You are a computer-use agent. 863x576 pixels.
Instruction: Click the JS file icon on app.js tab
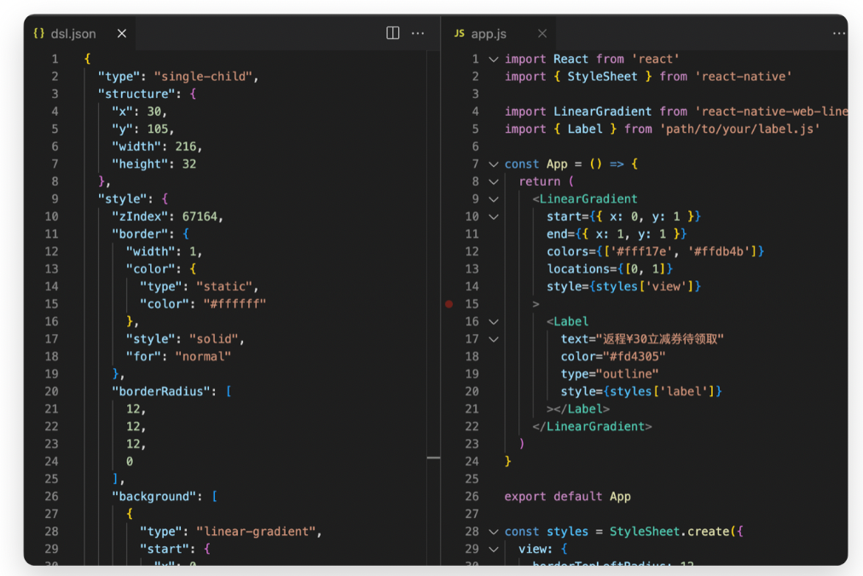click(x=459, y=33)
